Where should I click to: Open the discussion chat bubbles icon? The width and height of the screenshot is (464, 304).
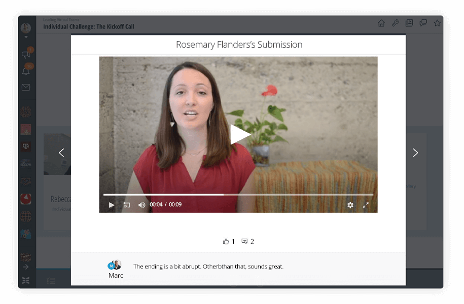click(x=423, y=23)
